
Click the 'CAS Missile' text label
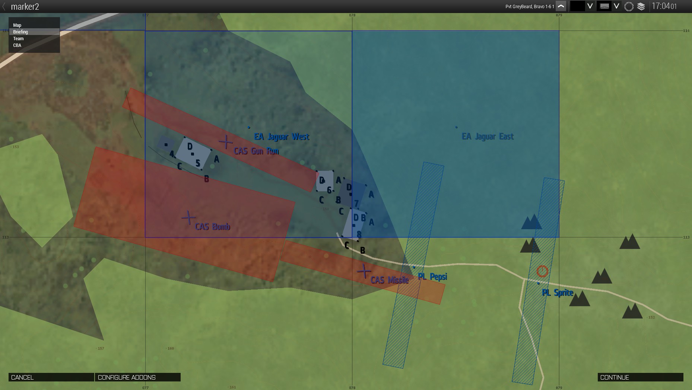pos(390,280)
